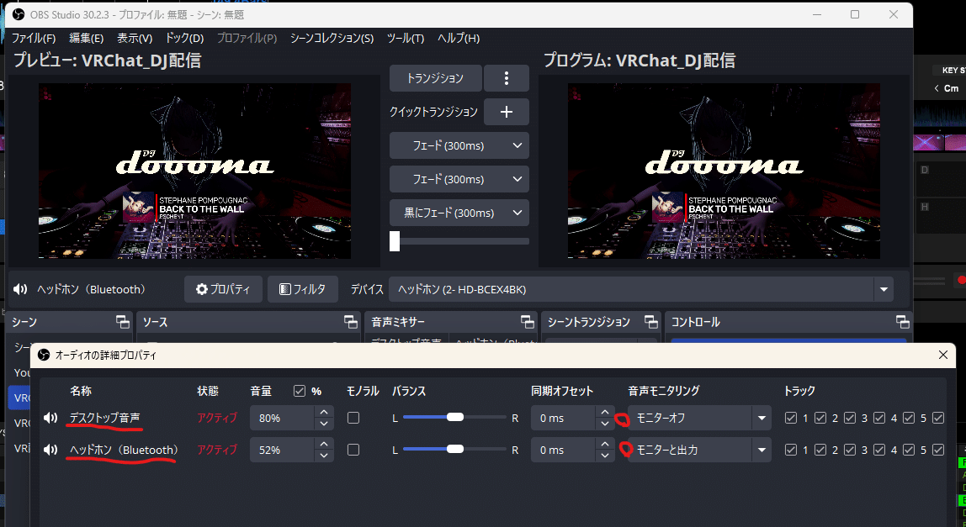Toggle track 3 for デスクトップ音声
This screenshot has width=966, height=527.
(850, 418)
